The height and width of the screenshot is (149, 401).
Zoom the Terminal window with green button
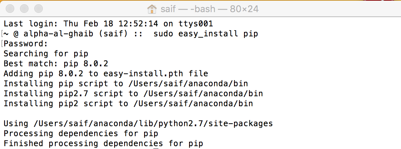pos(38,8)
